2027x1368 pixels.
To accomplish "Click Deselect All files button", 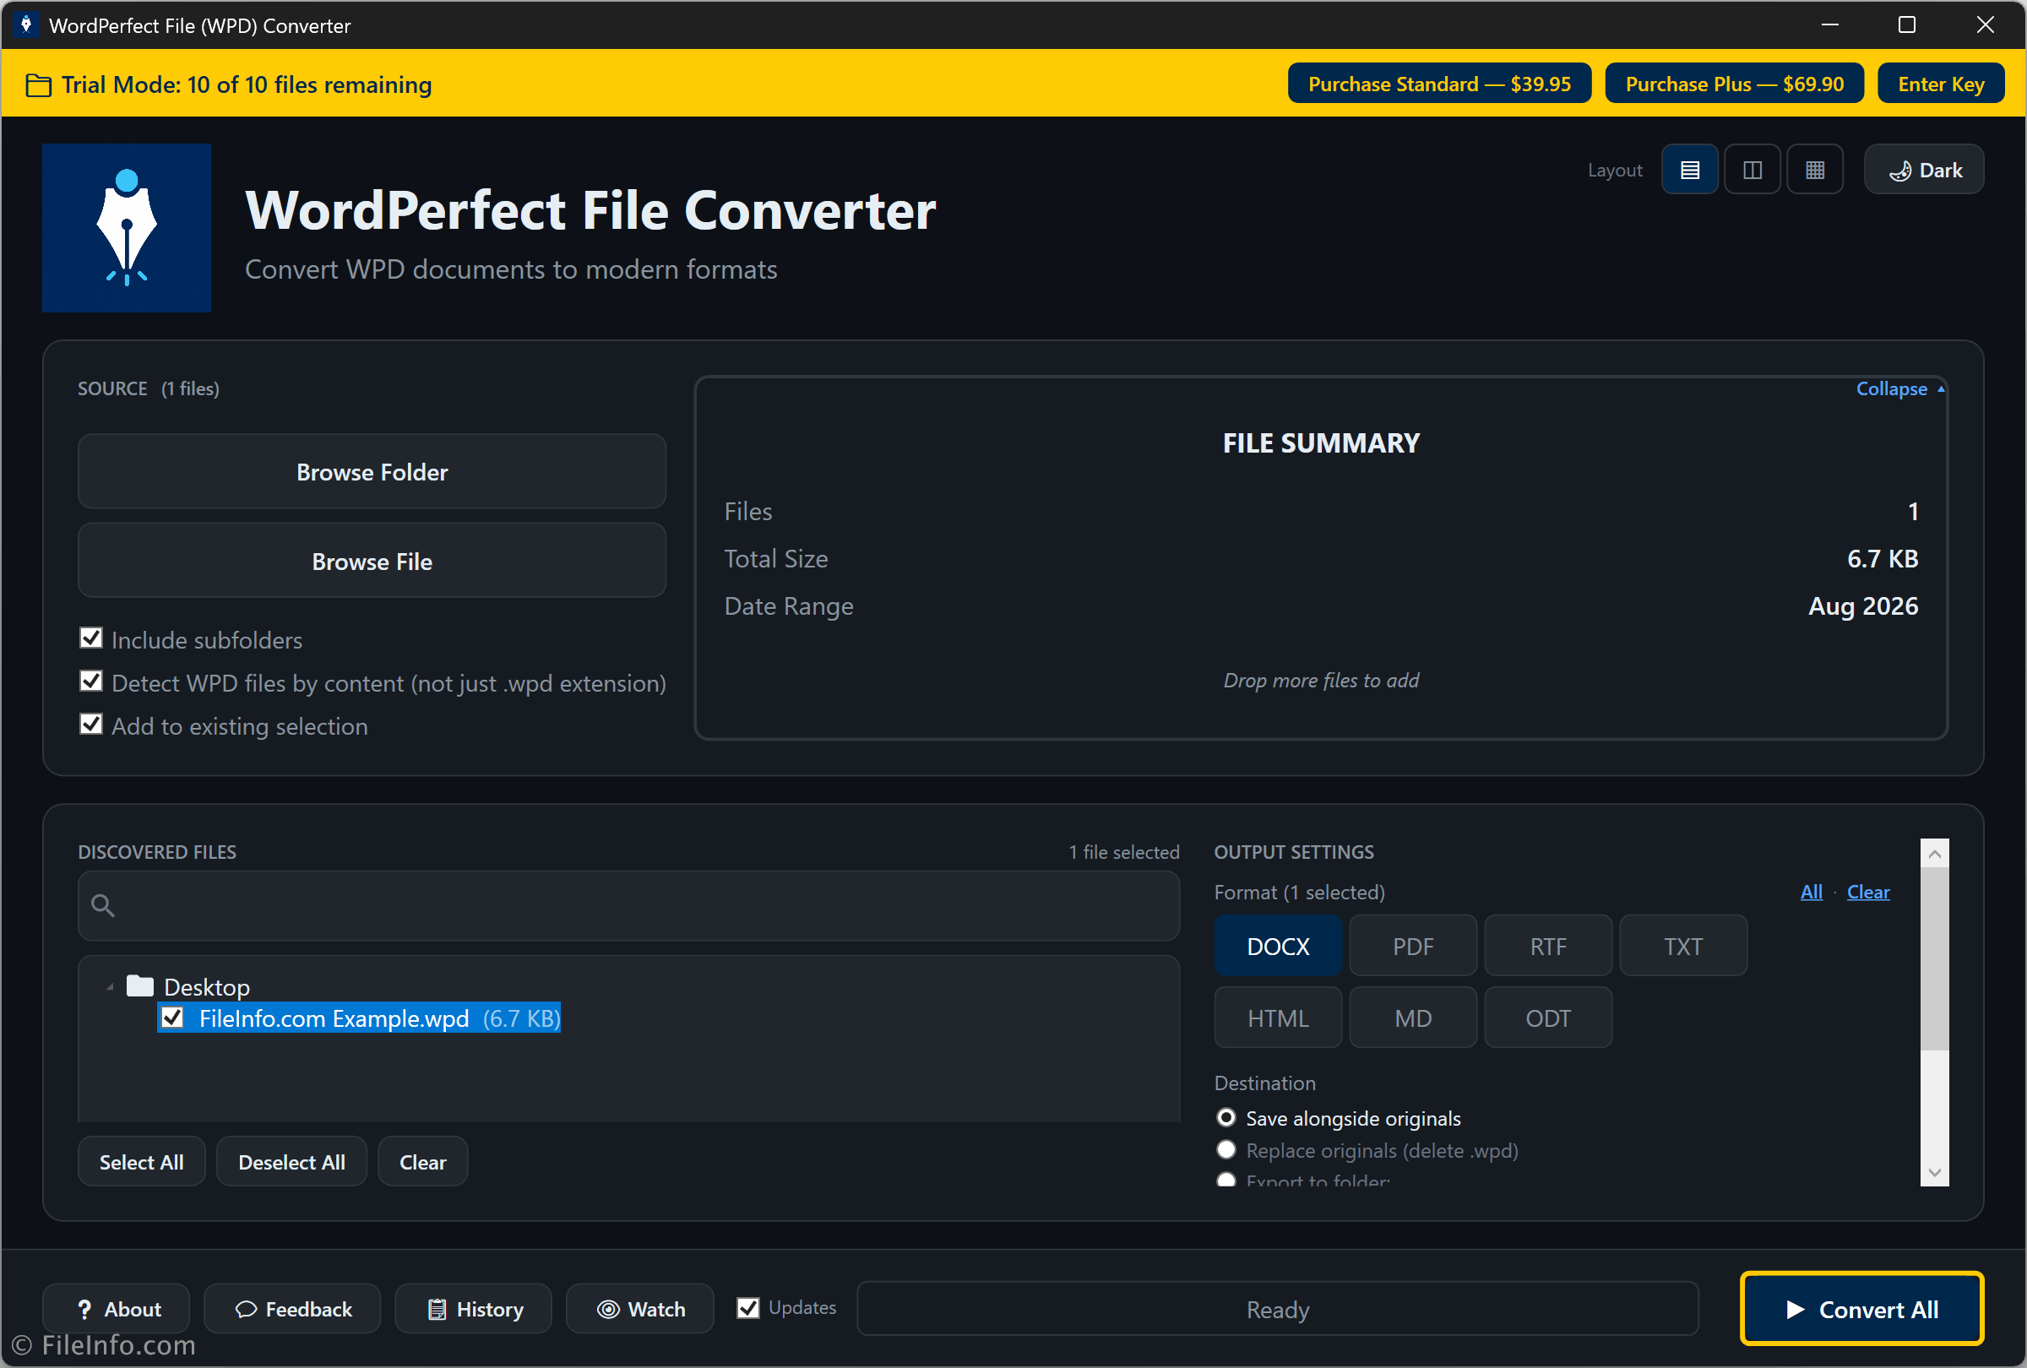I will coord(291,1161).
